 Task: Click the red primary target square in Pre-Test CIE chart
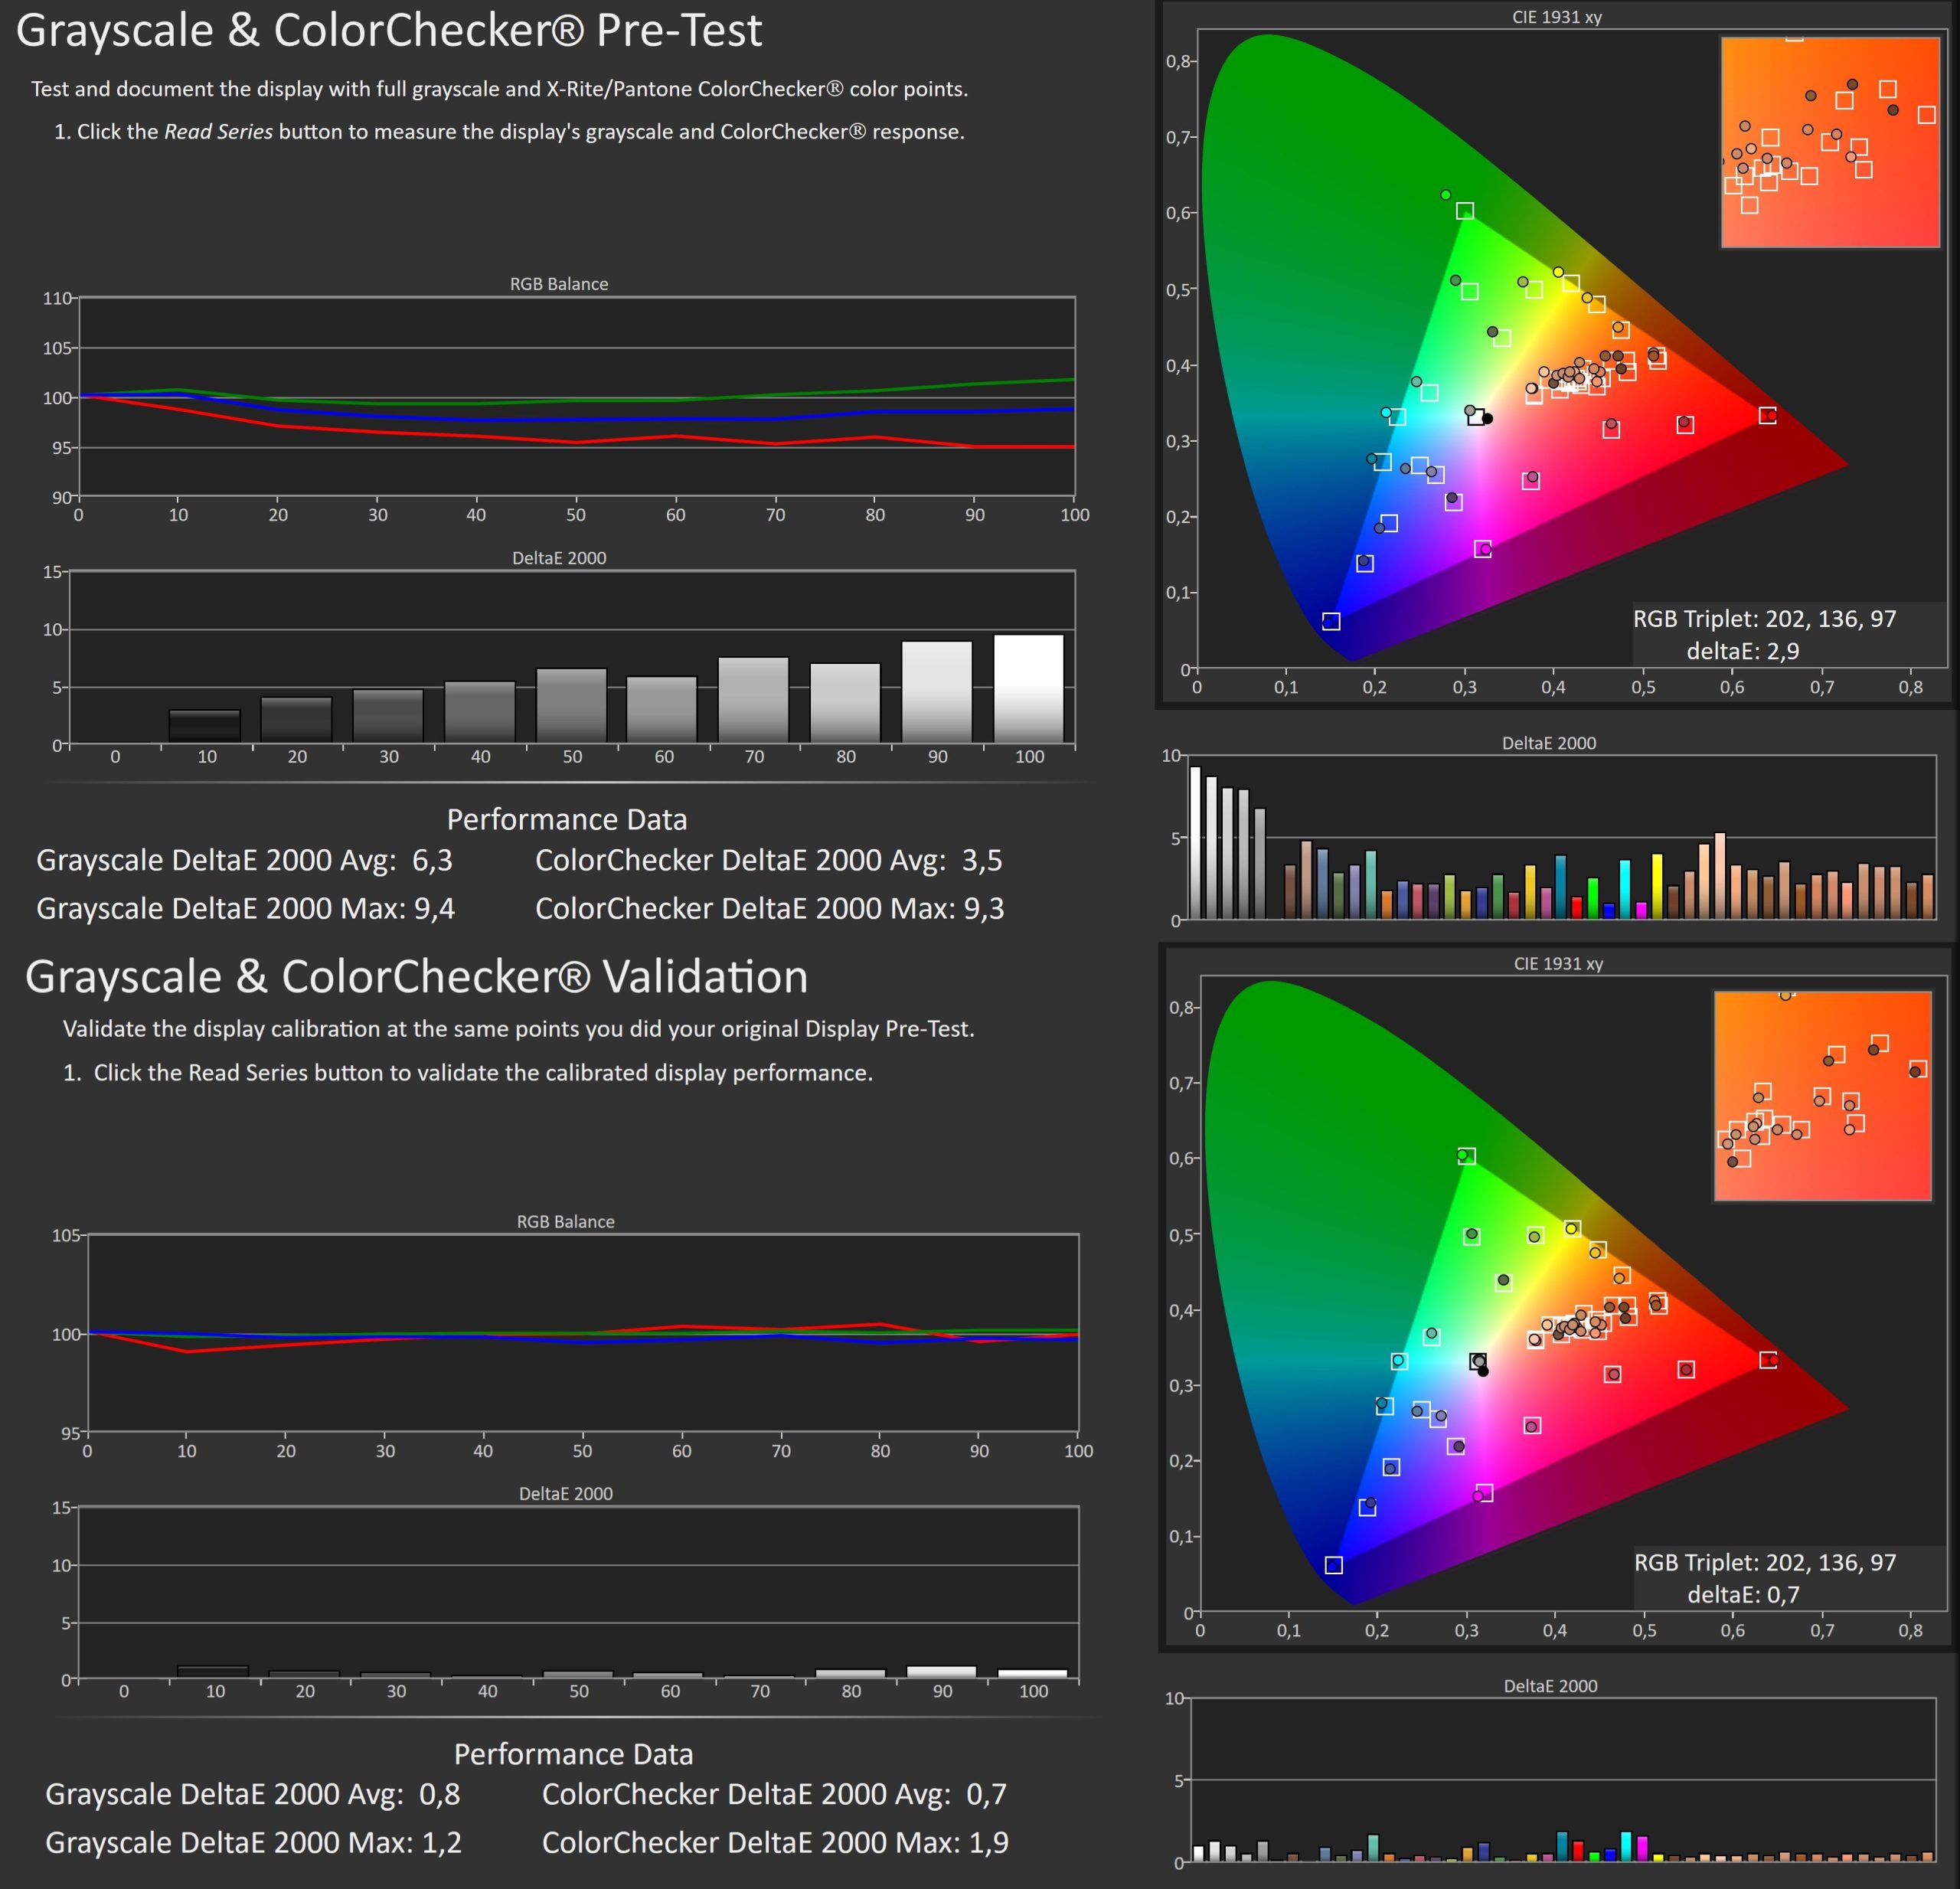coord(1767,415)
